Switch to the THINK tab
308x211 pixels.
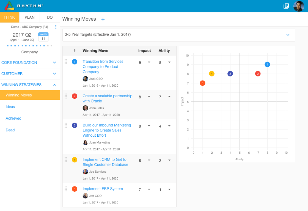click(x=10, y=17)
